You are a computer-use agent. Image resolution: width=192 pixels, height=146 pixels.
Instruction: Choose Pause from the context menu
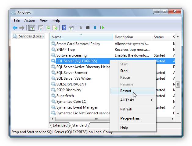click(x=133, y=78)
